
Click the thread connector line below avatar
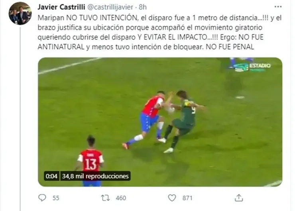(x=20, y=119)
